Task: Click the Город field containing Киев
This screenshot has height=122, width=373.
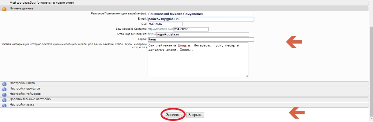Action: 201,39
